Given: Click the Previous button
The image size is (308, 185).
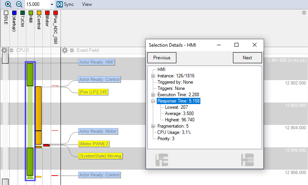Looking at the screenshot, I should coord(162,58).
